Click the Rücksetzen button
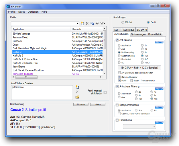This screenshot has width=179, height=146. [x=81, y=104]
